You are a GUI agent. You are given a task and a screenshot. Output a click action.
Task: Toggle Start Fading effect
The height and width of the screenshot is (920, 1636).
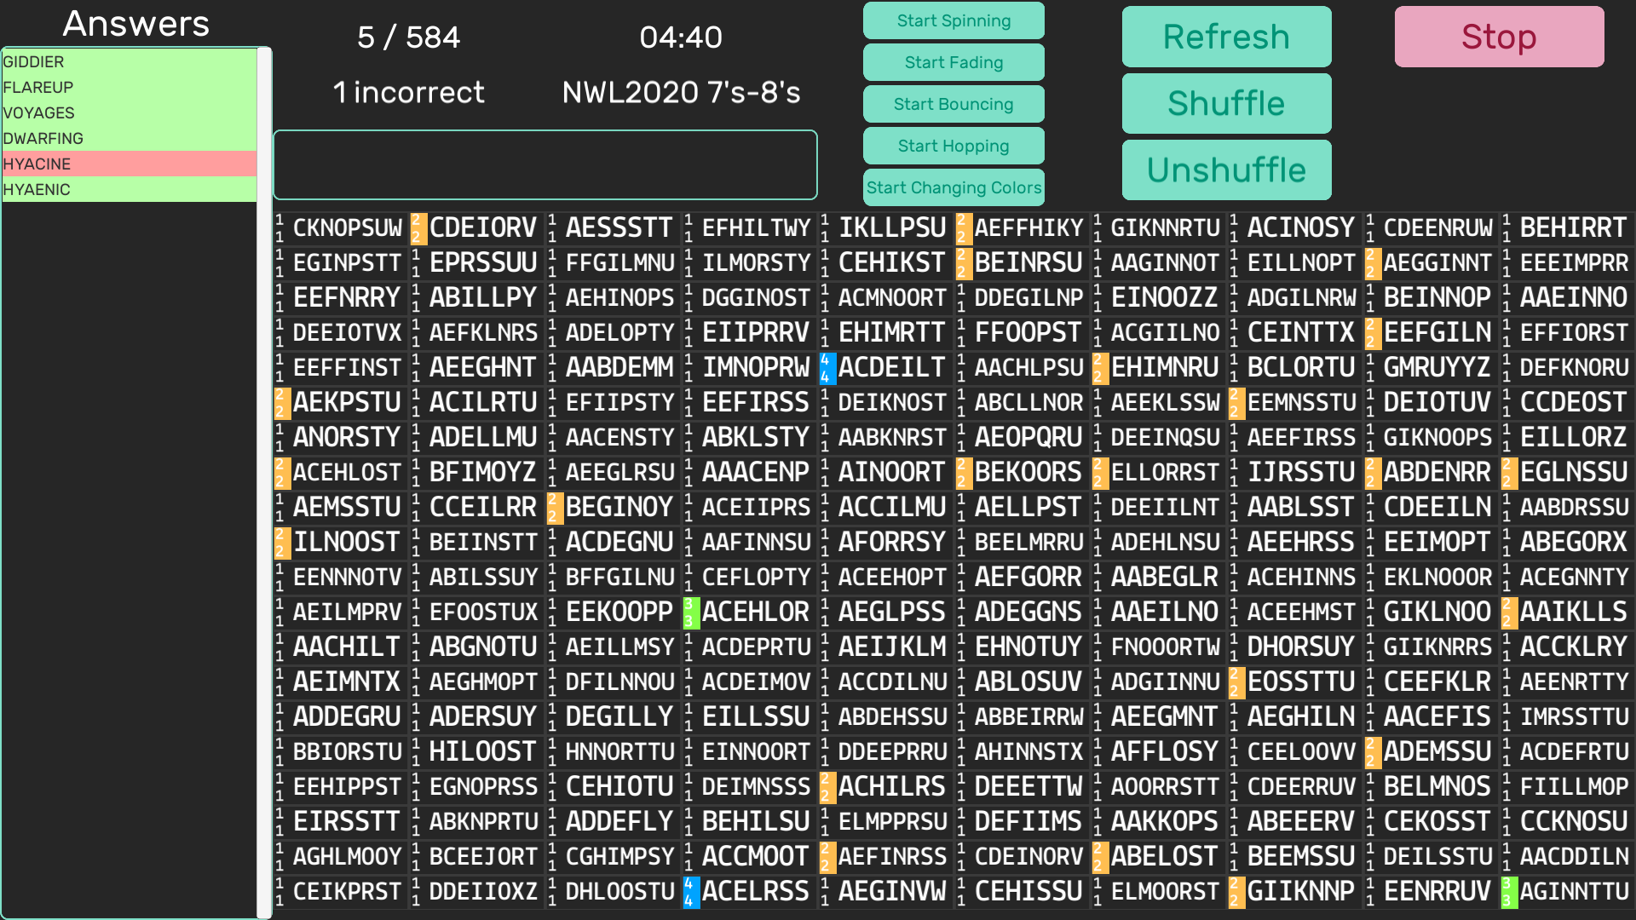(953, 62)
